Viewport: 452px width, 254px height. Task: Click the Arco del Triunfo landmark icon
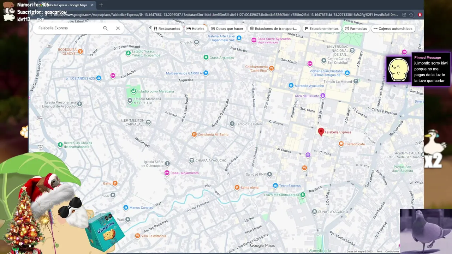pos(323,96)
